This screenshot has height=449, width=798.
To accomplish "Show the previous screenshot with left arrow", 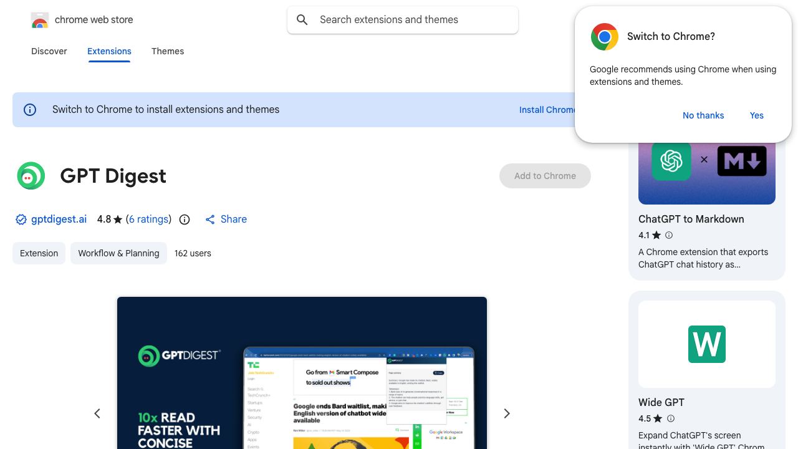I will (97, 413).
